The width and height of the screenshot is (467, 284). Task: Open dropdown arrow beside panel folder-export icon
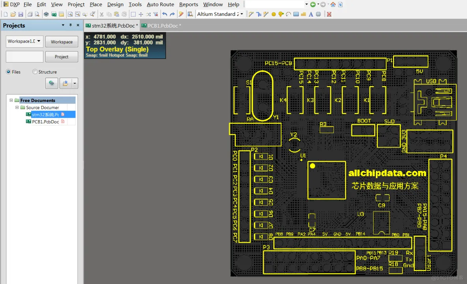[75, 83]
